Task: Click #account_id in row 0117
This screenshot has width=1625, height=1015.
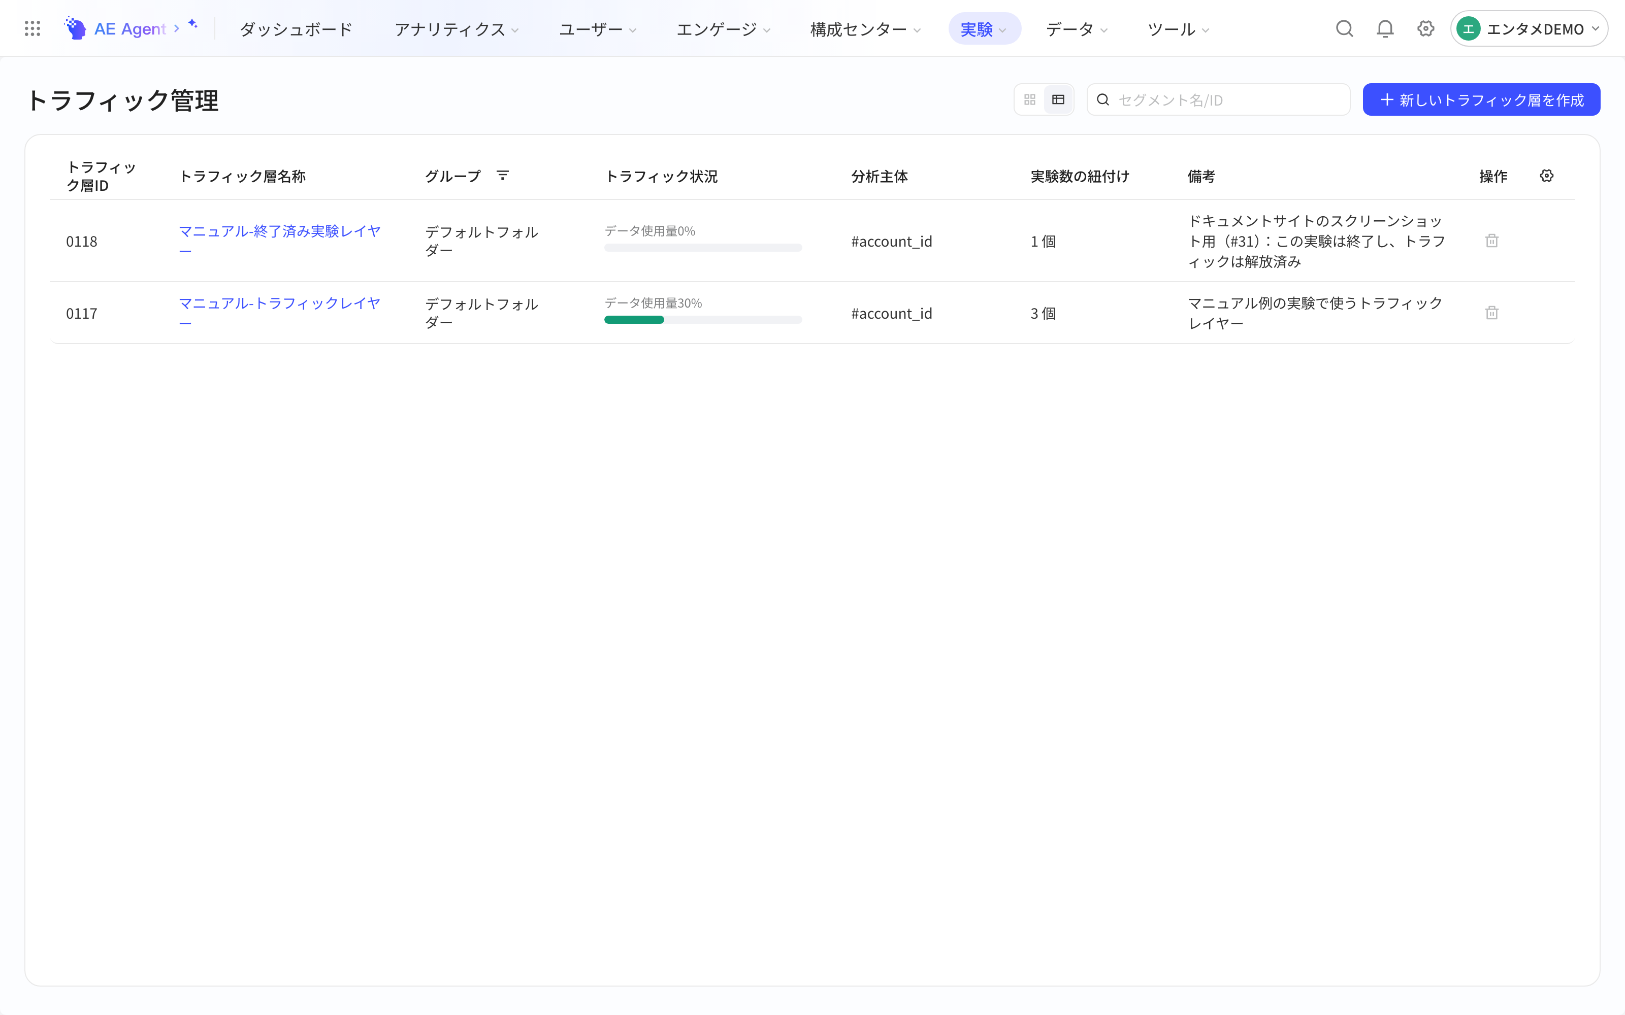Action: [892, 314]
